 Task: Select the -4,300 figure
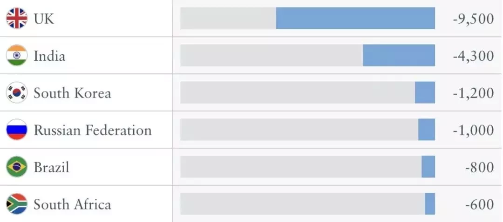(x=474, y=56)
